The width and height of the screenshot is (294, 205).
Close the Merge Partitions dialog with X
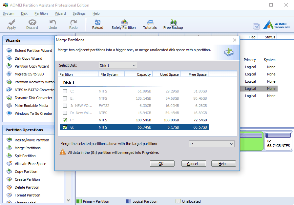click(235, 40)
